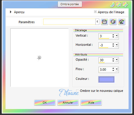Open the Opacité slider dropdown arrow
This screenshot has width=134, height=115.
(117, 60)
